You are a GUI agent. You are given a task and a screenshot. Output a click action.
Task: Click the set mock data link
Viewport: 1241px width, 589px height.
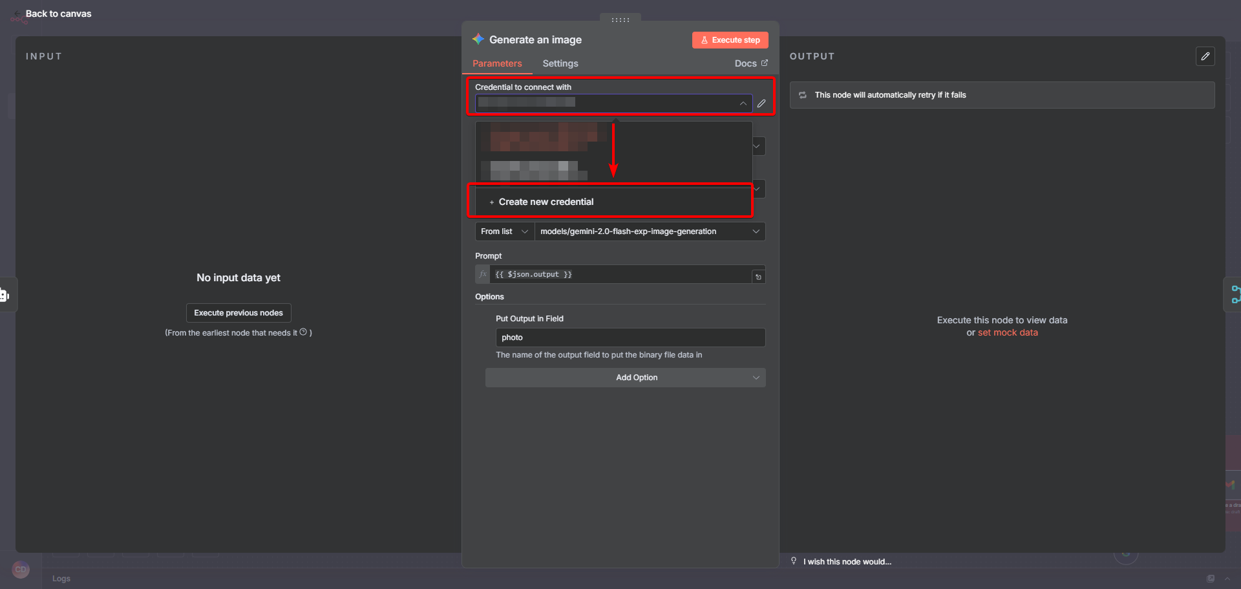1007,332
